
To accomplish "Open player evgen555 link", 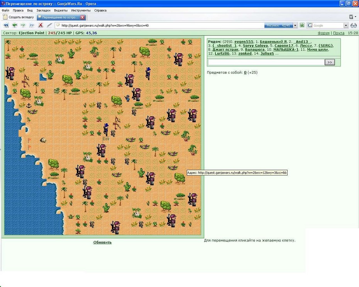I will [x=244, y=42].
